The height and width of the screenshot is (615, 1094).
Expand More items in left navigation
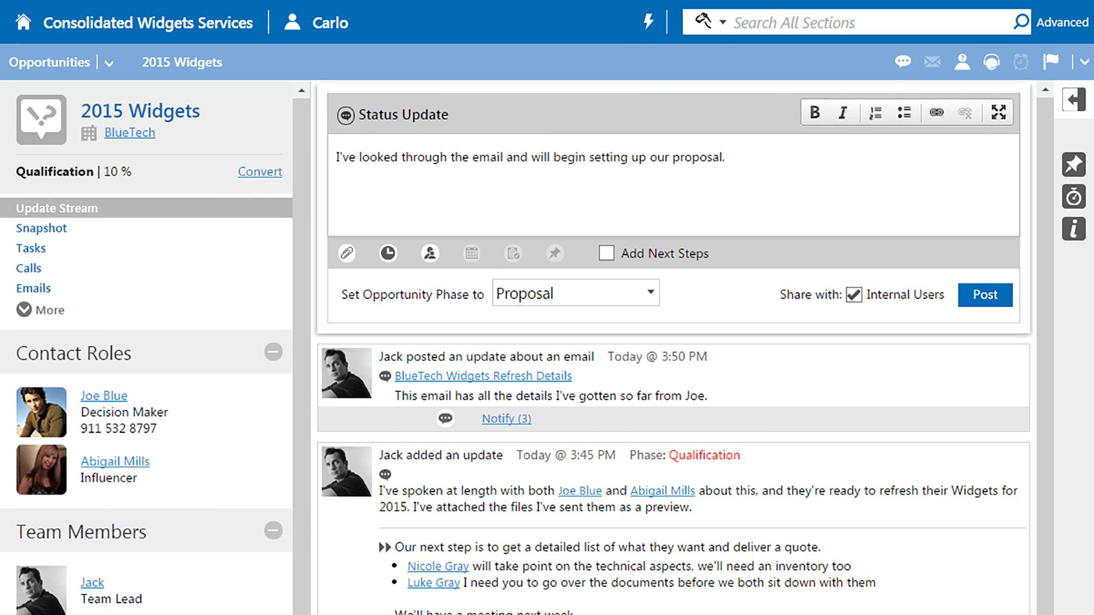point(24,310)
